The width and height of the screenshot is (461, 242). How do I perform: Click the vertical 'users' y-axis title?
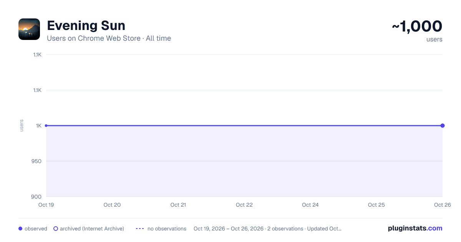coord(22,126)
